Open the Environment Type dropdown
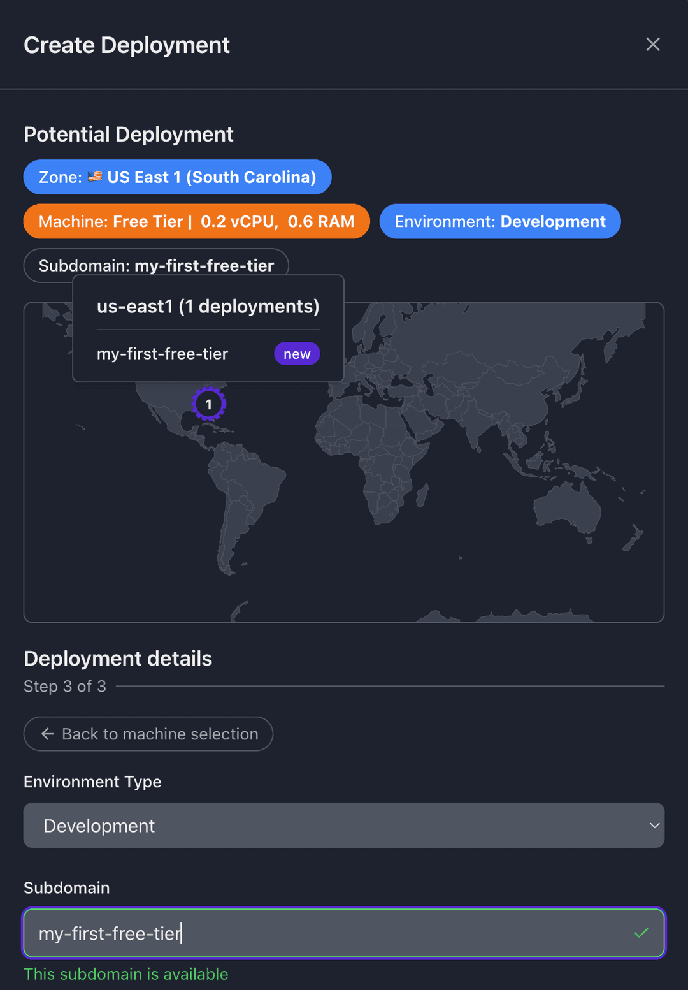The width and height of the screenshot is (688, 990). point(344,825)
